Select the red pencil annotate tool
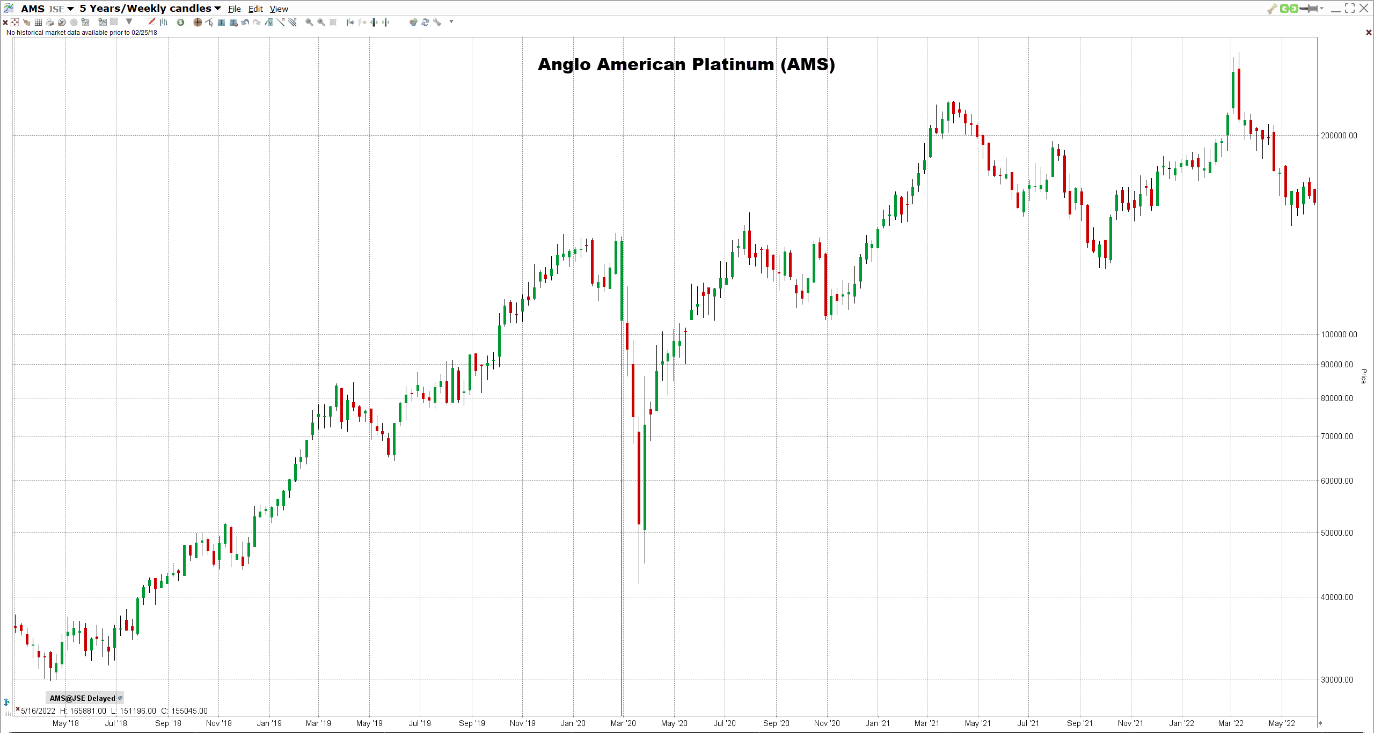This screenshot has height=733, width=1374. [152, 21]
